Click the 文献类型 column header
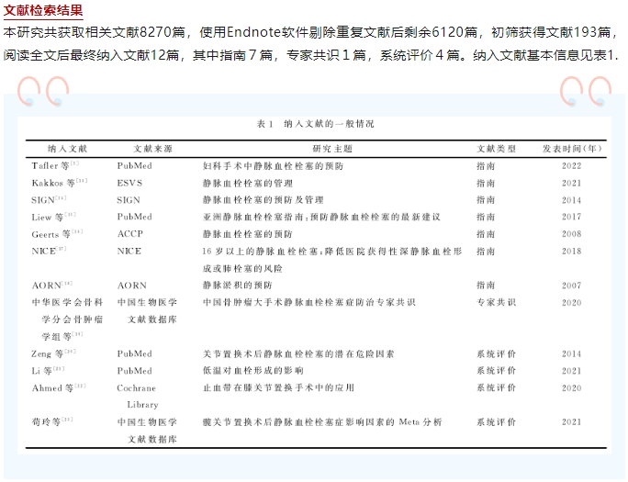Image resolution: width=628 pixels, height=482 pixels. [497, 147]
